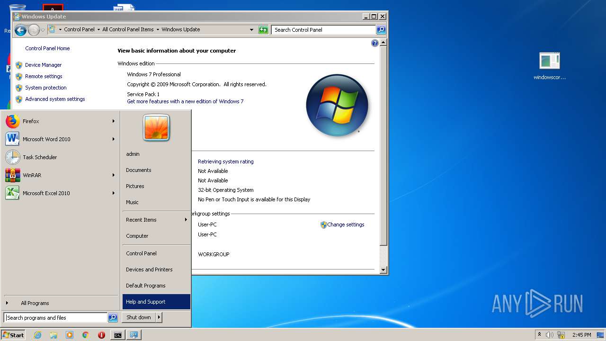Show All Programs list
The height and width of the screenshot is (341, 606).
click(x=60, y=303)
